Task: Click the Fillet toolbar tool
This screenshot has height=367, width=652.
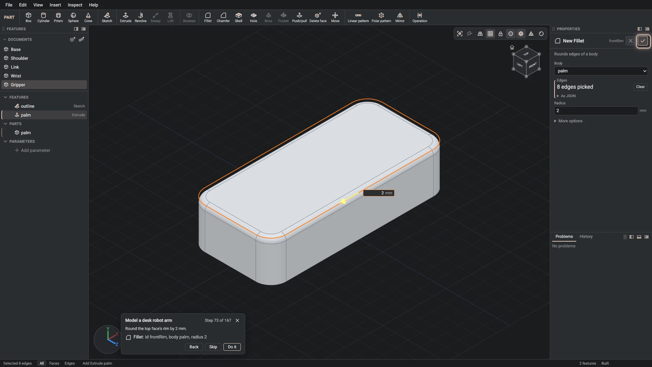Action: point(208,17)
